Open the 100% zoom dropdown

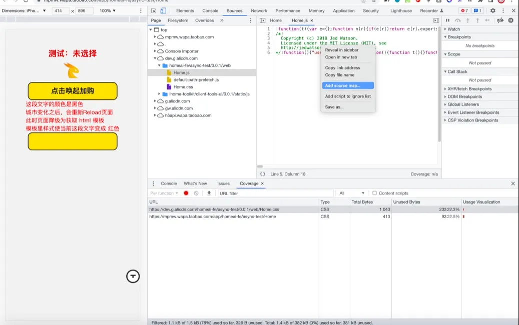[x=108, y=10]
